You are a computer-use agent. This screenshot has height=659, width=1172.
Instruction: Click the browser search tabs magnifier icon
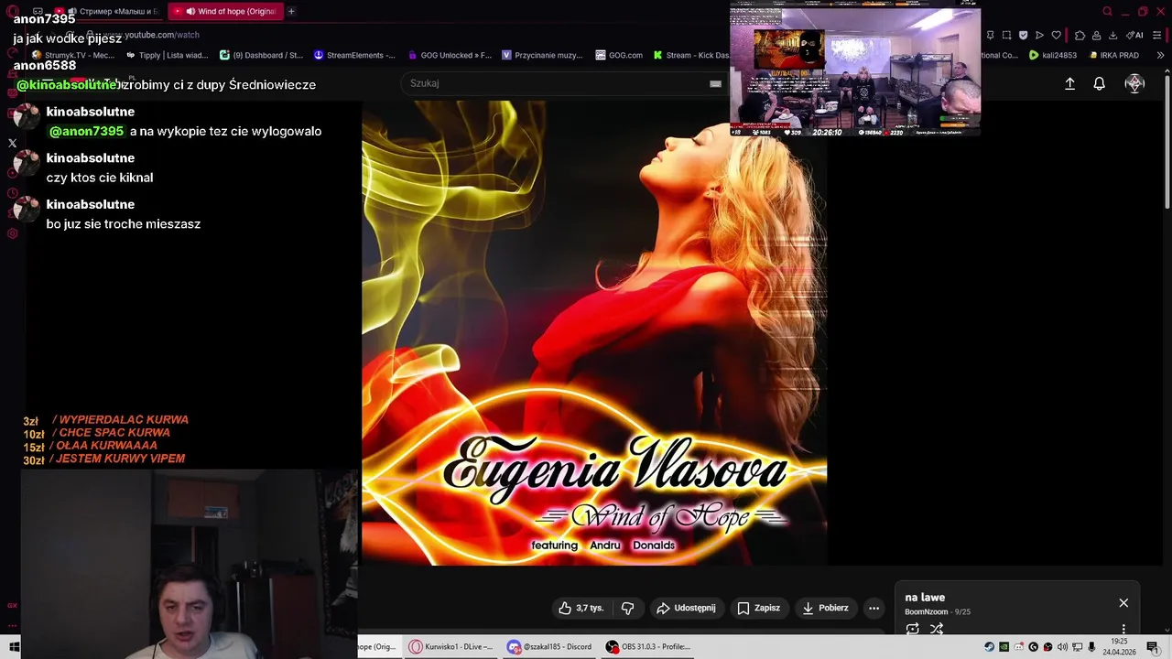tap(1107, 11)
